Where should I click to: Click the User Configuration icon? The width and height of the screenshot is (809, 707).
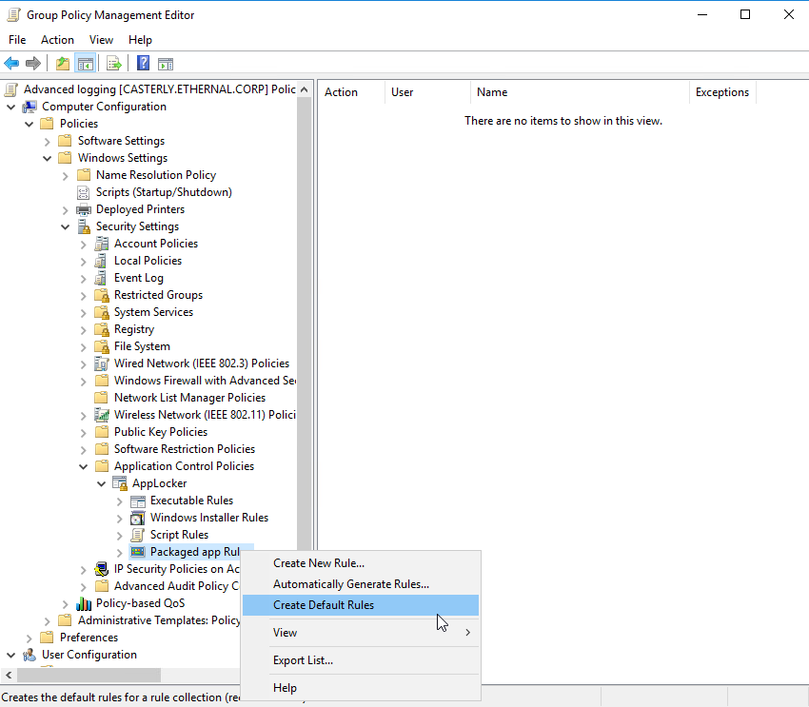30,655
